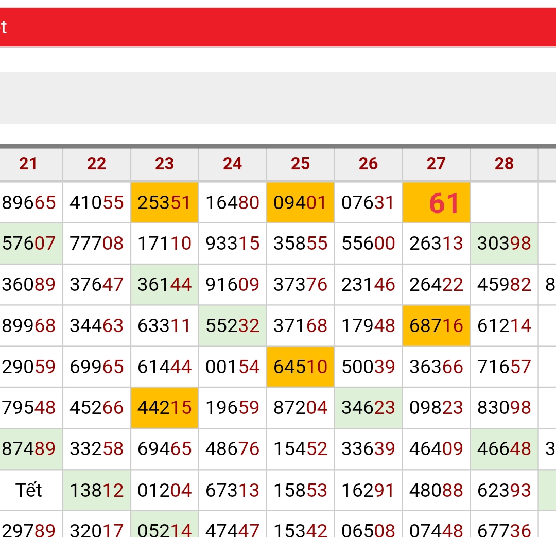
Task: Click orange highlighted cell 64510
Action: coord(300,367)
